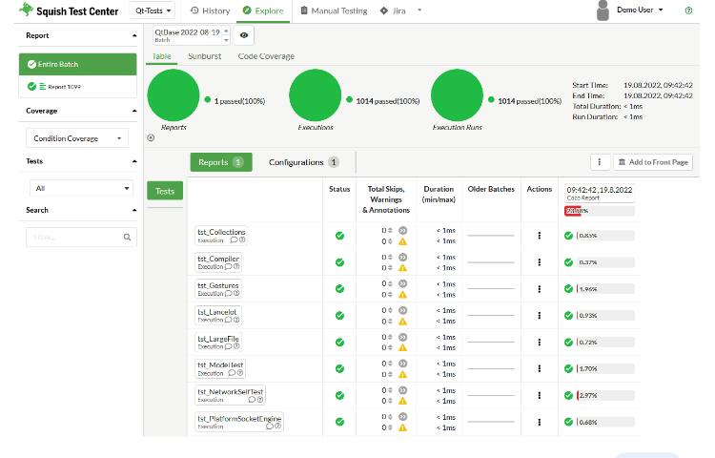Click passed status icon for tst_Gestures

point(339,289)
